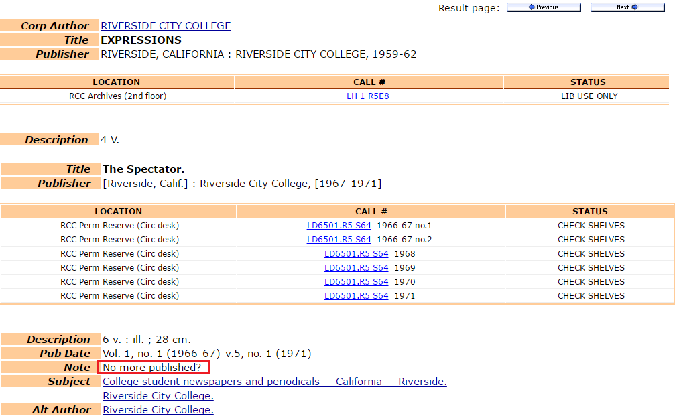Click 6 v. : ill. ; 28 cm. description
Screen dimensions: 675x420
coord(146,340)
